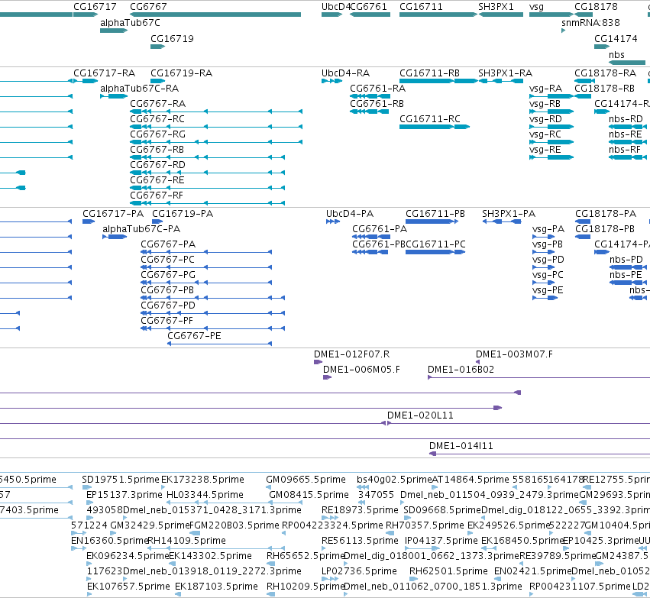Click the CG16719 gene label
This screenshot has height=598, width=650.
172,38
